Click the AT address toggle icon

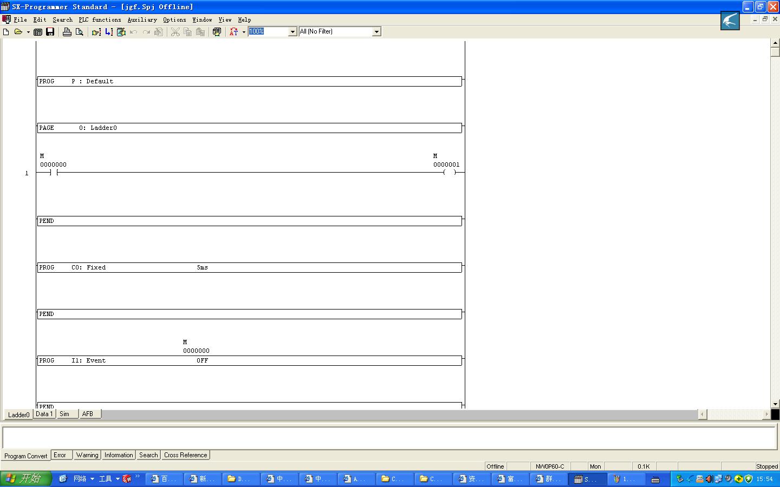(233, 32)
